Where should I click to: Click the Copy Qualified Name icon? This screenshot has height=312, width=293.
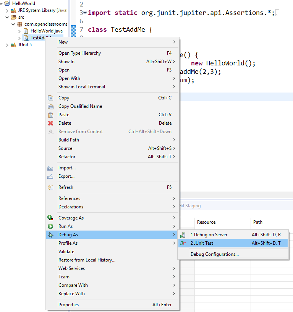(50, 106)
